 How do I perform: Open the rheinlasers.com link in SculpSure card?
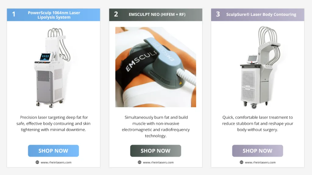[x=260, y=162]
